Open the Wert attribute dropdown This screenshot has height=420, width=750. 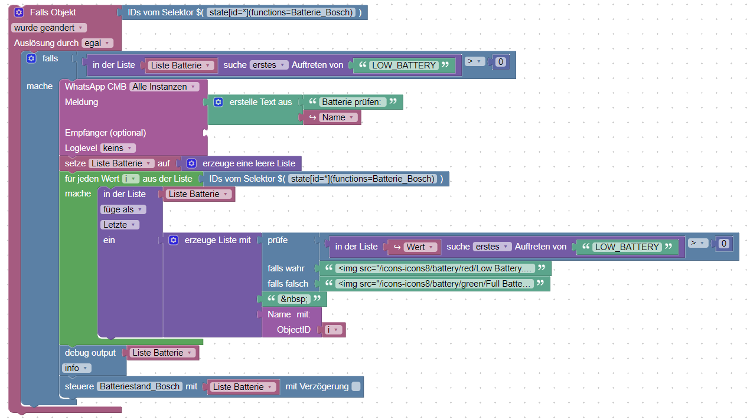421,247
